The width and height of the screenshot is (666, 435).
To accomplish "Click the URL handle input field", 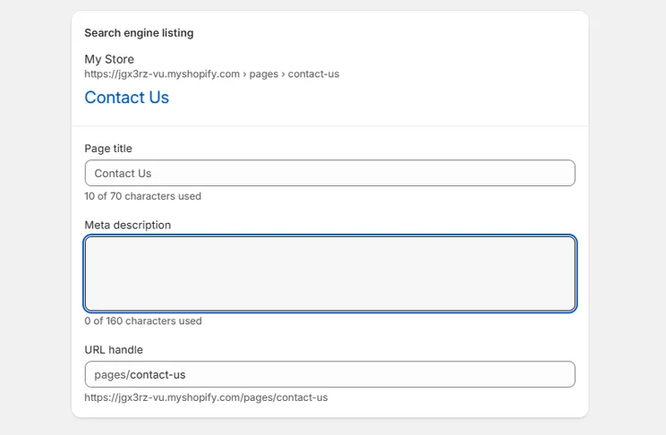I will point(330,374).
